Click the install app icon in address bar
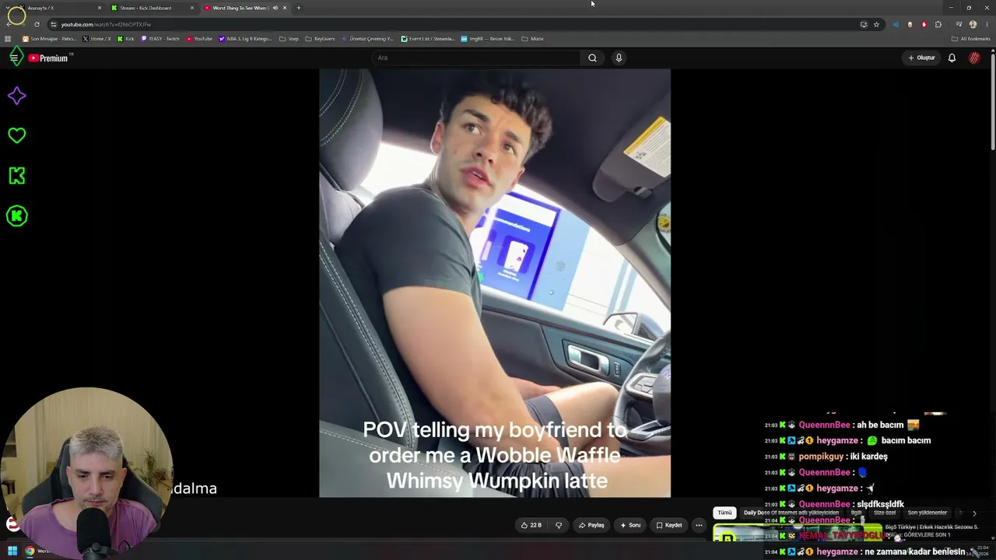 click(864, 24)
